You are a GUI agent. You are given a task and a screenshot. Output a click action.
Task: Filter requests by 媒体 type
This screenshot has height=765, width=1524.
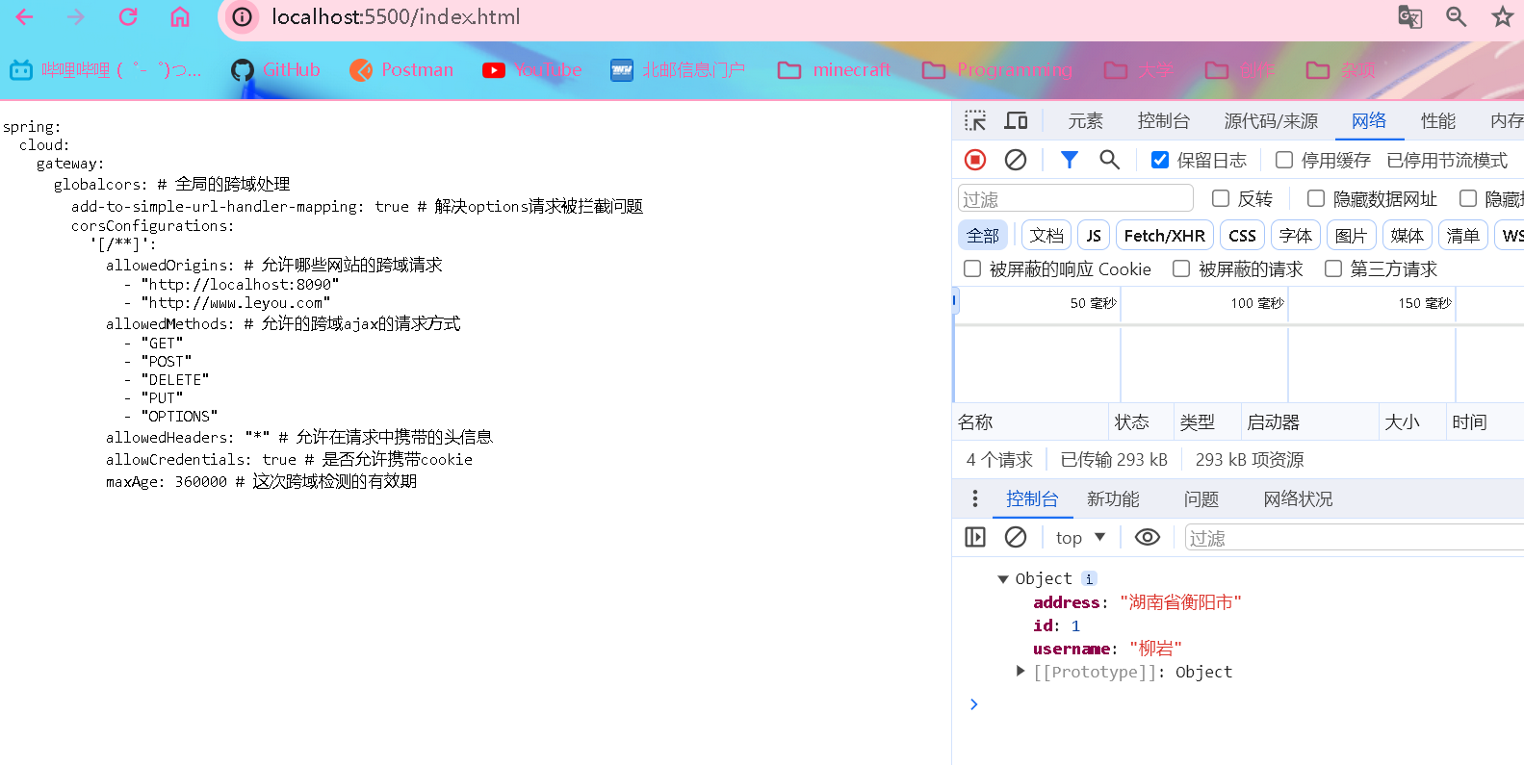1408,235
